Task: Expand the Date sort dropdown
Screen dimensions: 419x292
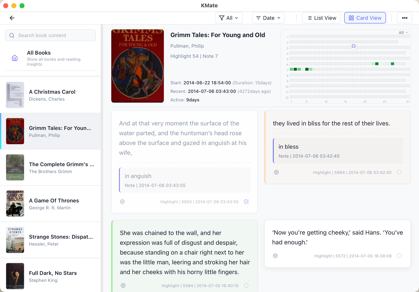Action: (268, 18)
